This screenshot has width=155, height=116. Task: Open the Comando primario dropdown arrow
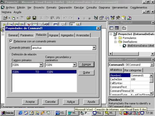pos(94,48)
